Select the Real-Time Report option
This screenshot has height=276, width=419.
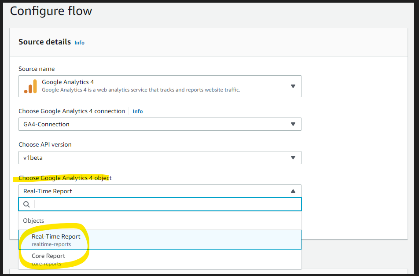click(160, 239)
